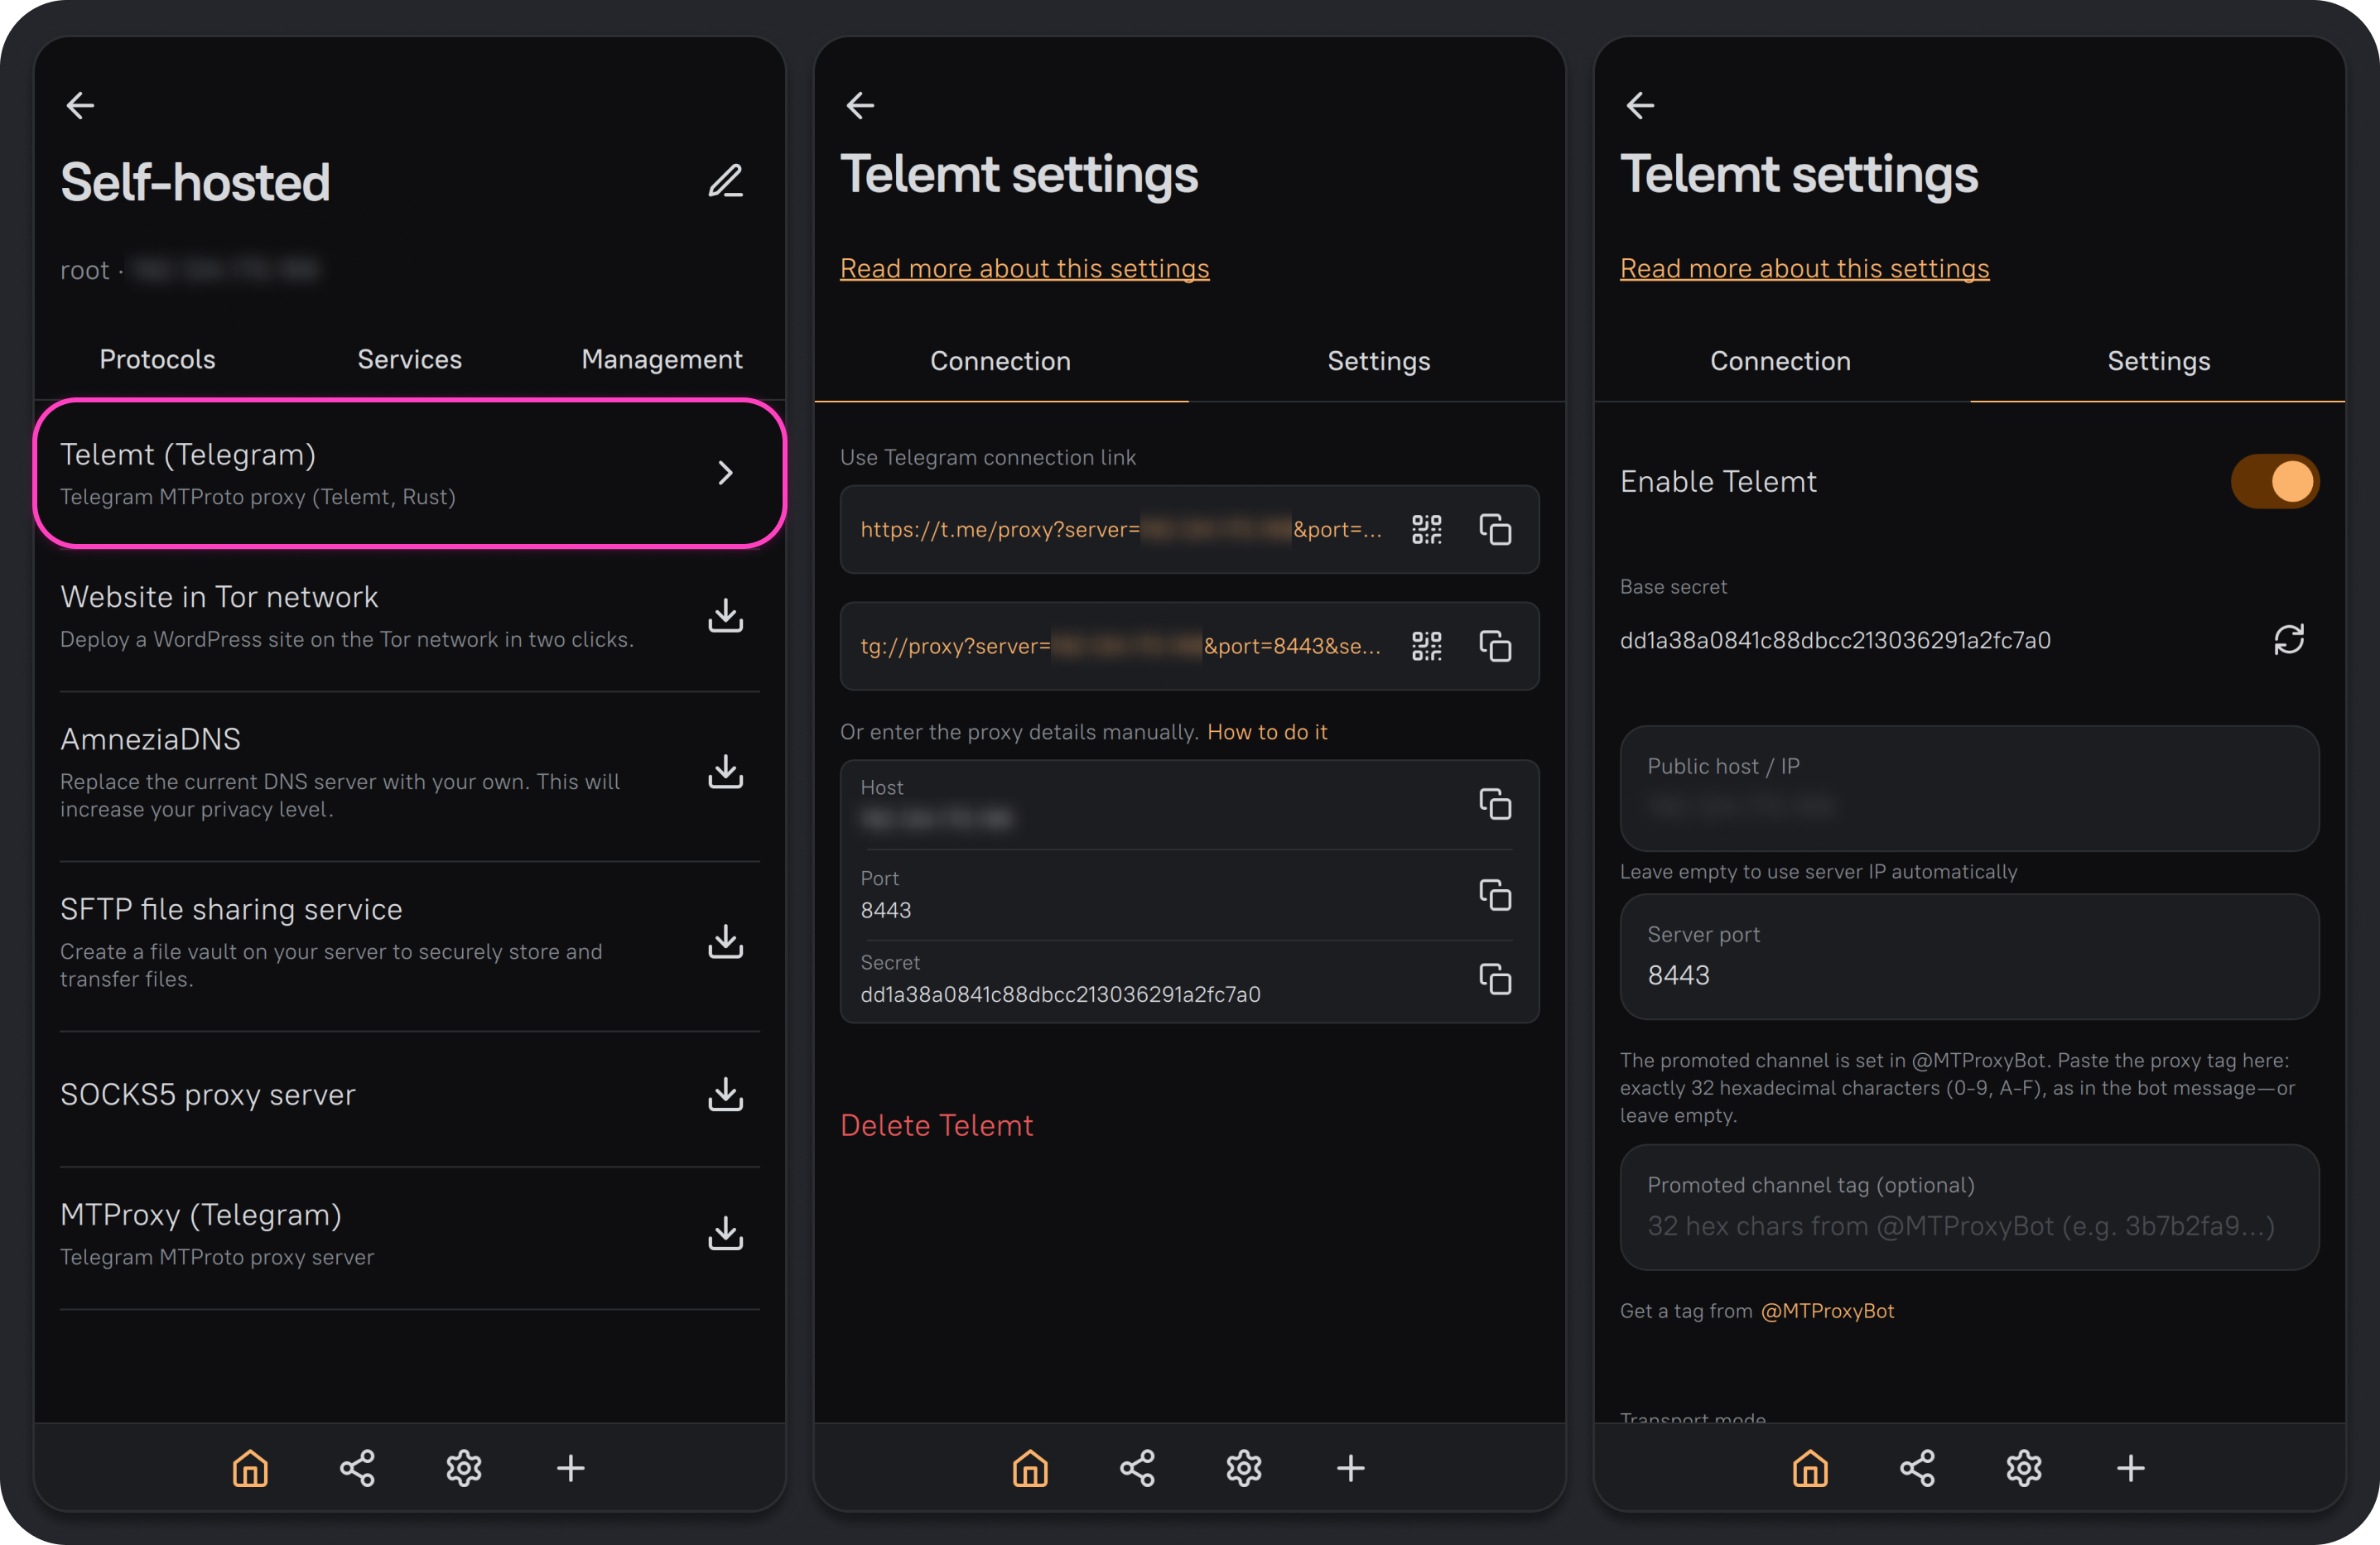Open the @MTProxyBot link
The width and height of the screenshot is (2380, 1545).
(x=1827, y=1311)
